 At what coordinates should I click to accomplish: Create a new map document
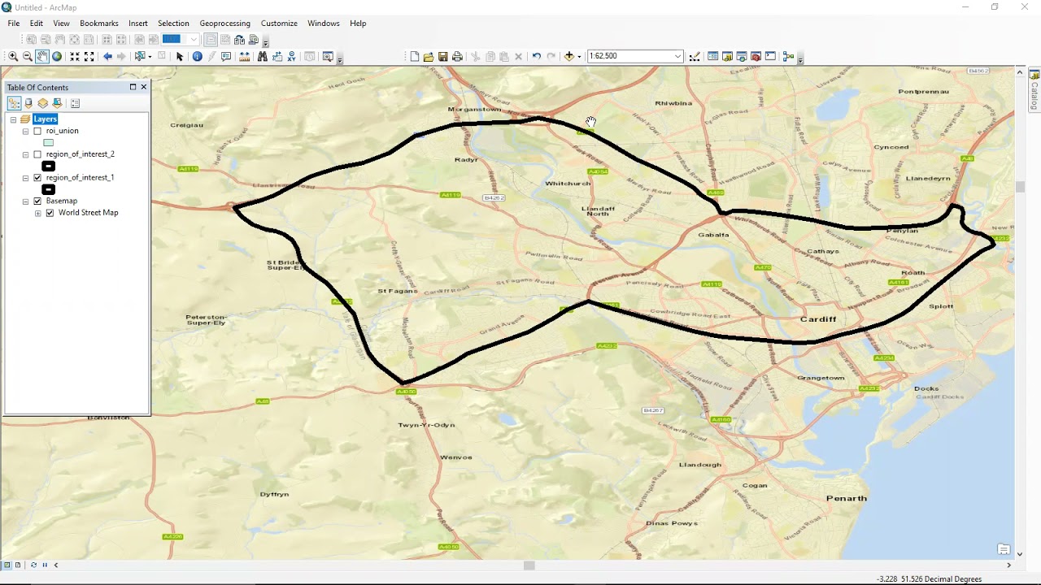tap(414, 56)
